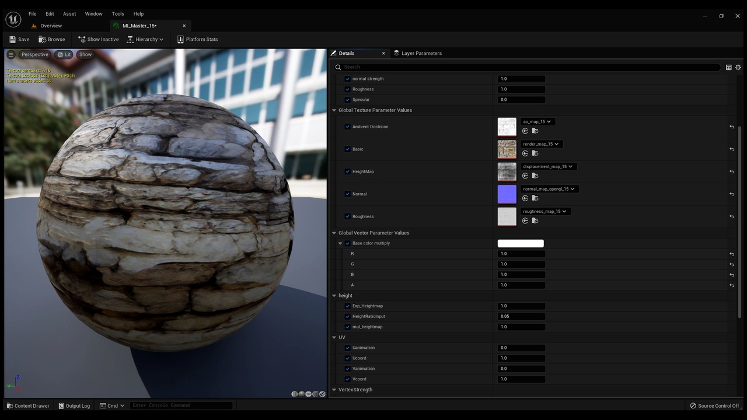Screen dimensions: 747x420
Task: Switch preview mesh to sphere primitive
Action: (x=301, y=394)
